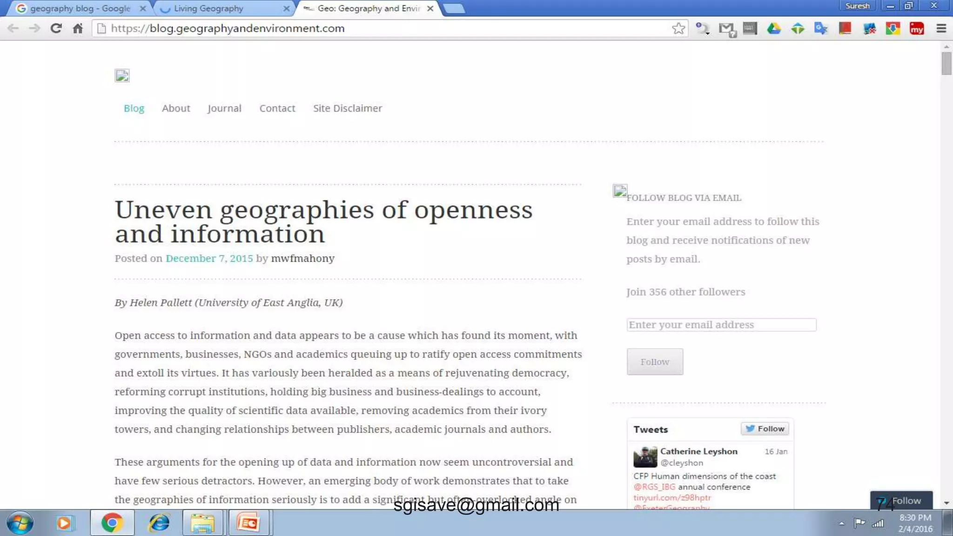Click the Twitter Follow button in the Tweets widget
The height and width of the screenshot is (536, 953).
(x=765, y=429)
